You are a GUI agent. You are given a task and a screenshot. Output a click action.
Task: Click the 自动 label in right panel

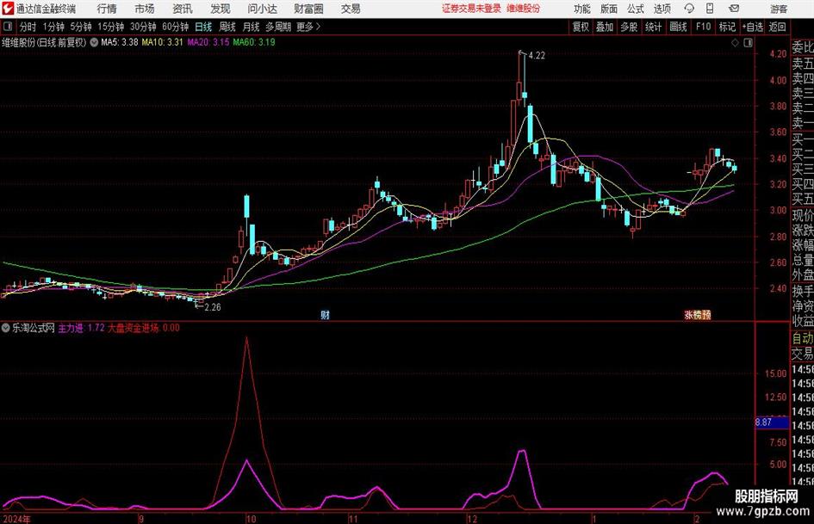(803, 338)
